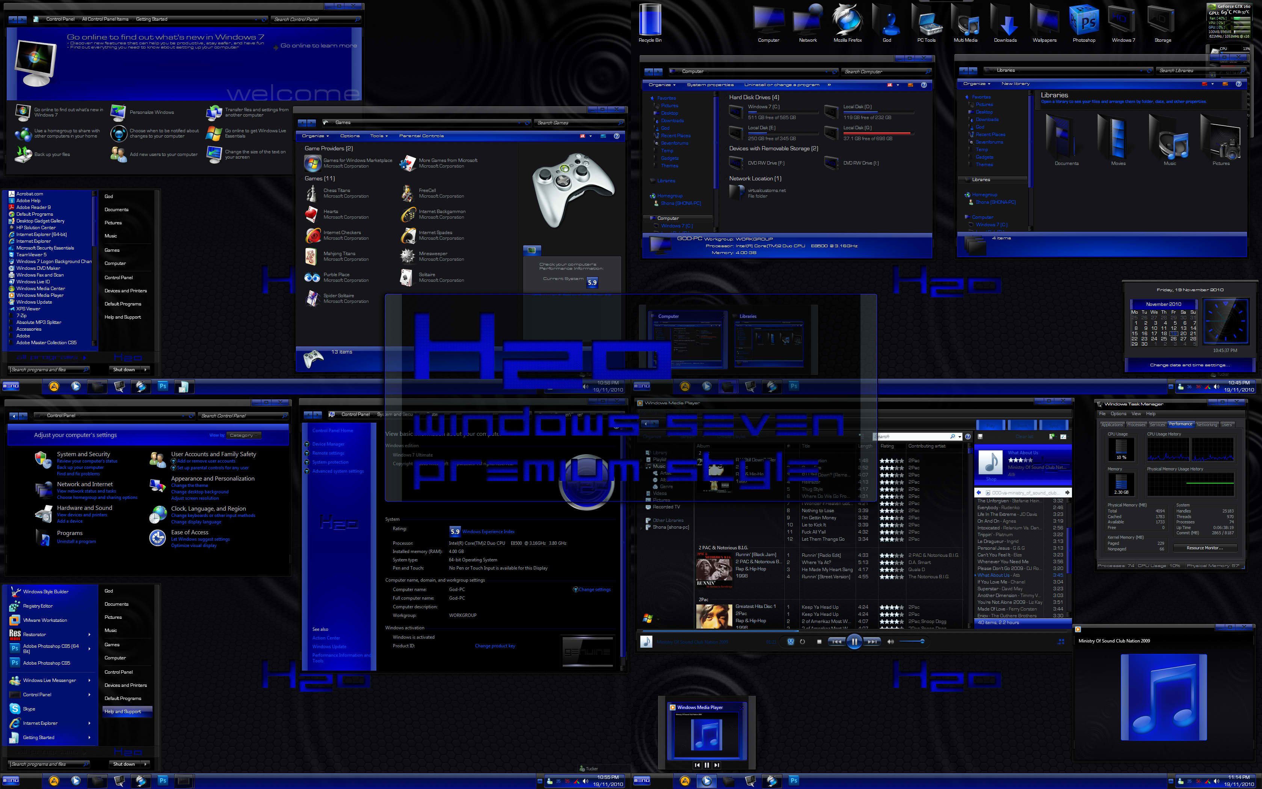Open the Options menu in Task Manager

click(1118, 414)
